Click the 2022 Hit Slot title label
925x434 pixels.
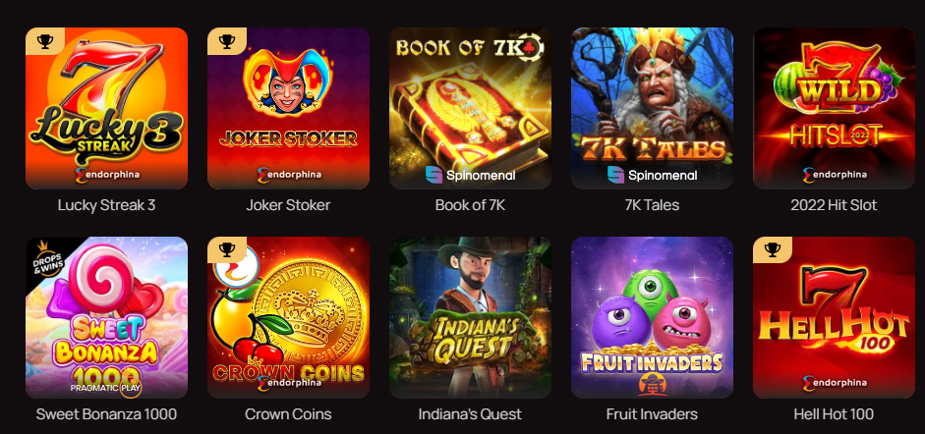[835, 205]
